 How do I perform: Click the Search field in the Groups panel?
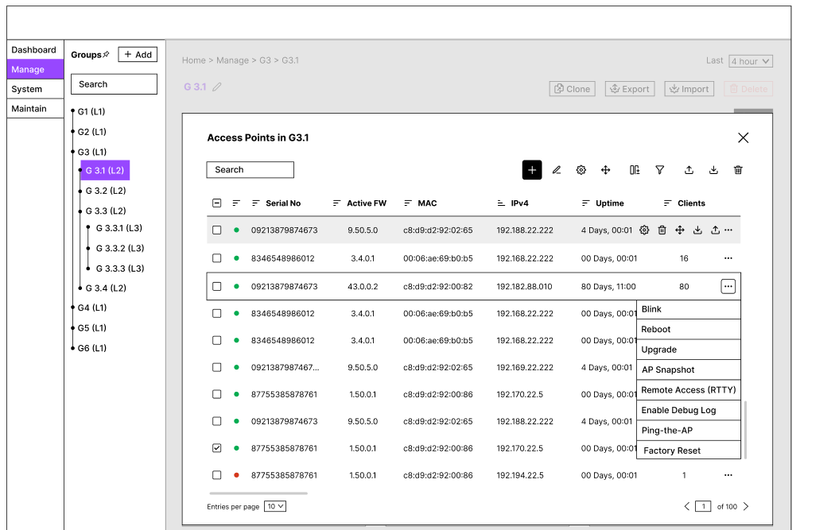[x=114, y=84]
